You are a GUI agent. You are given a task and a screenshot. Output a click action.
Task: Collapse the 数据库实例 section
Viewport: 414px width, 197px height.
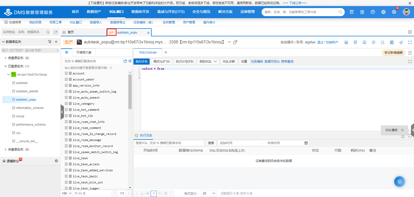[x=3, y=42]
